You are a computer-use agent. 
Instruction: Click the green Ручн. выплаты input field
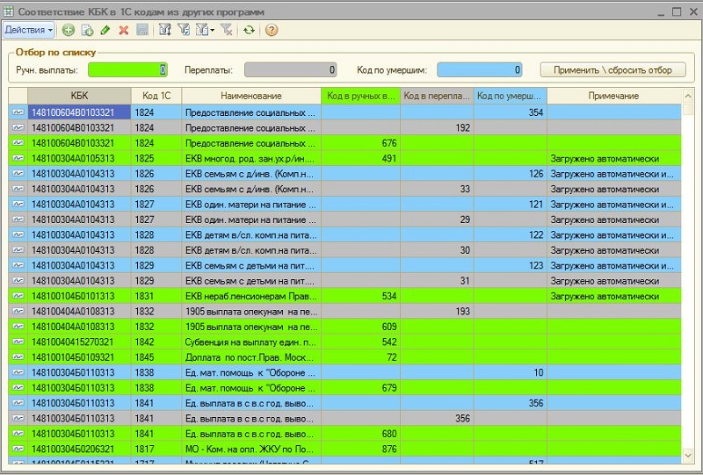pos(127,69)
